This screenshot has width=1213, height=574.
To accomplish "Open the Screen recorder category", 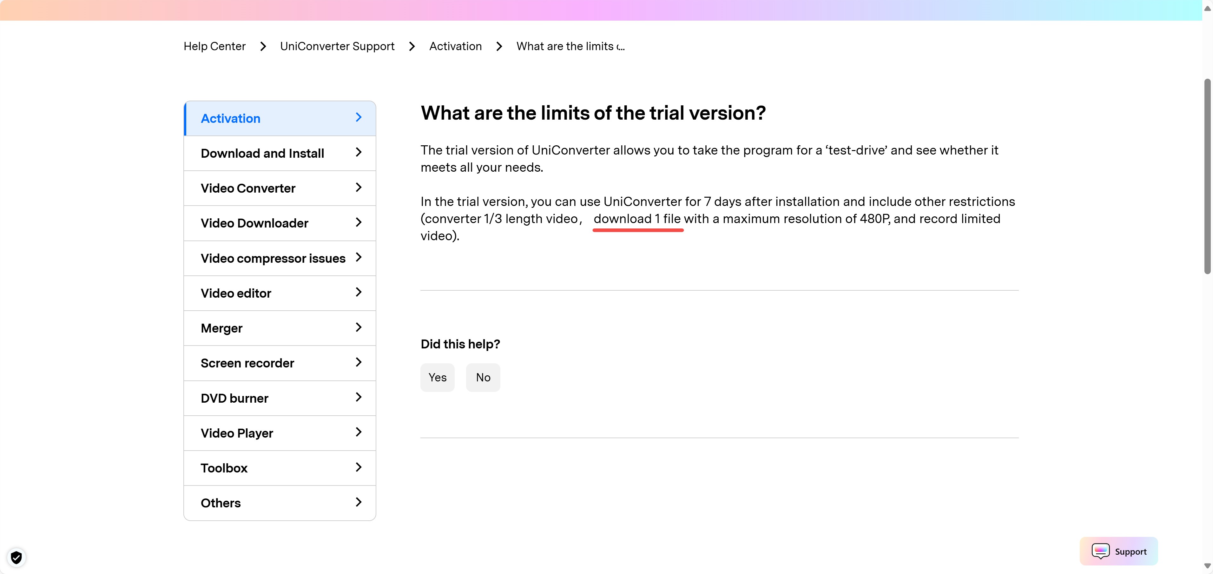I will tap(280, 363).
